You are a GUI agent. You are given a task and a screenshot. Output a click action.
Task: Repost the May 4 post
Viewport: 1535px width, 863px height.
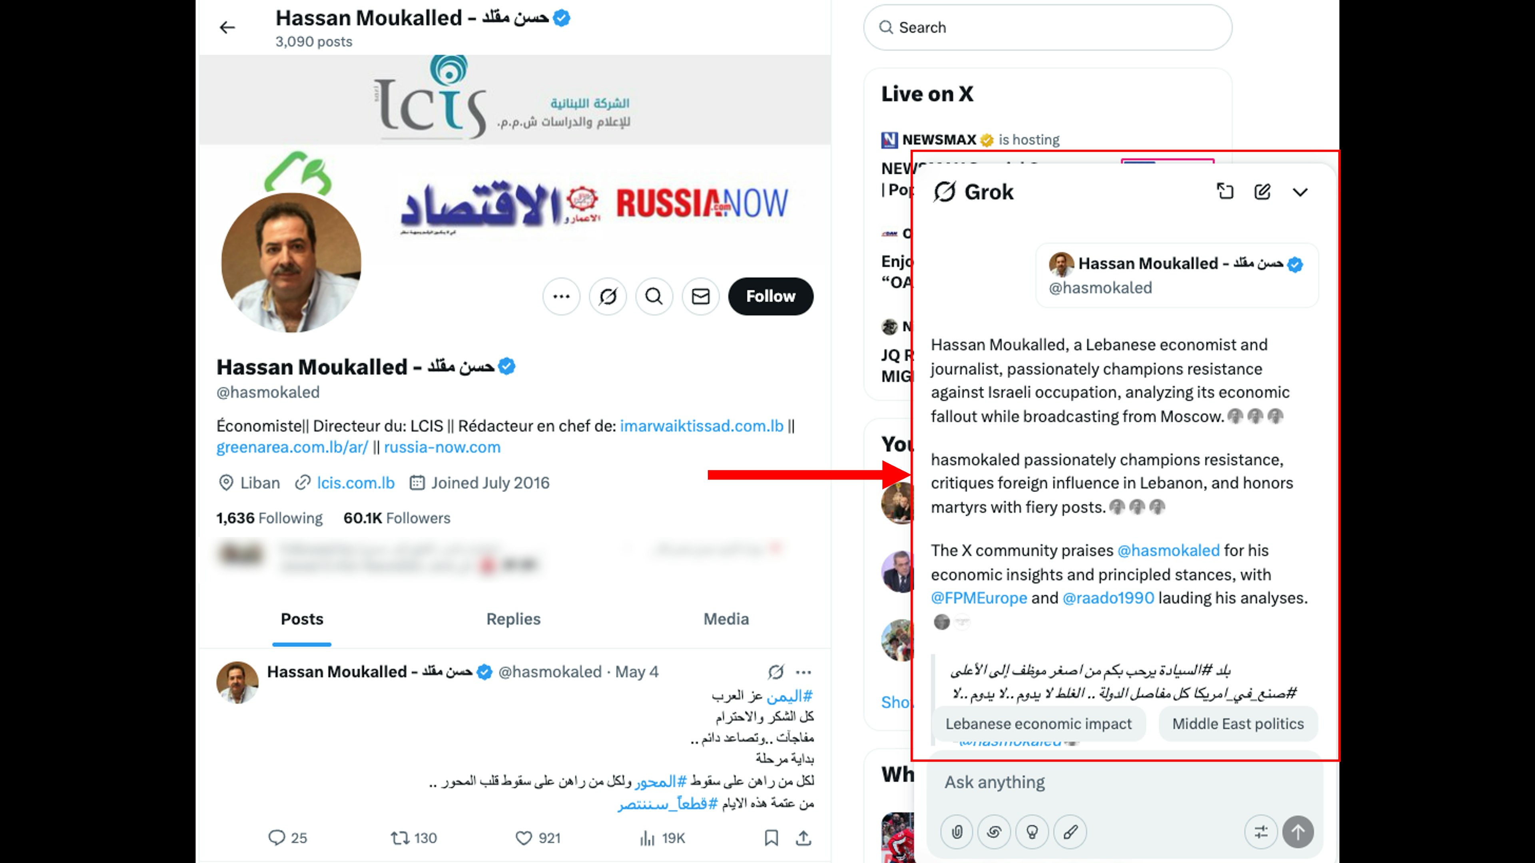coord(414,838)
